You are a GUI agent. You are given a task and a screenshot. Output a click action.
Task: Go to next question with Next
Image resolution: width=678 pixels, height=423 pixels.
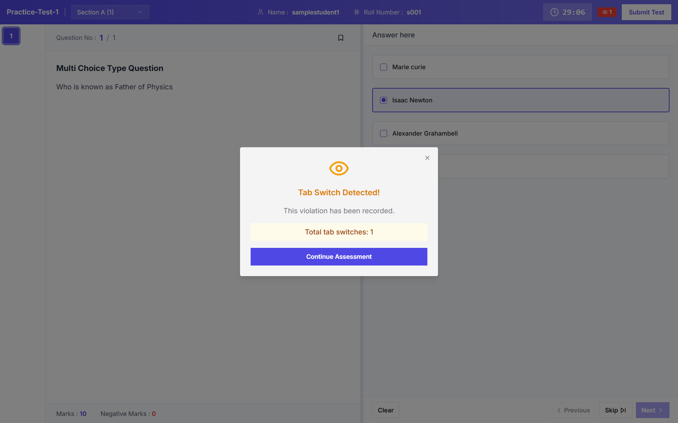pyautogui.click(x=652, y=410)
